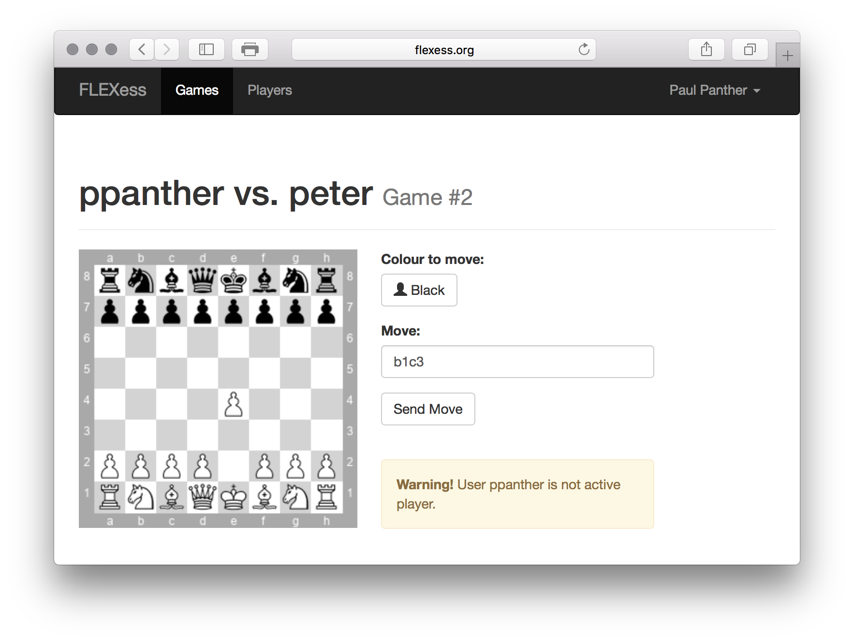Select the white knight on g1

click(295, 497)
